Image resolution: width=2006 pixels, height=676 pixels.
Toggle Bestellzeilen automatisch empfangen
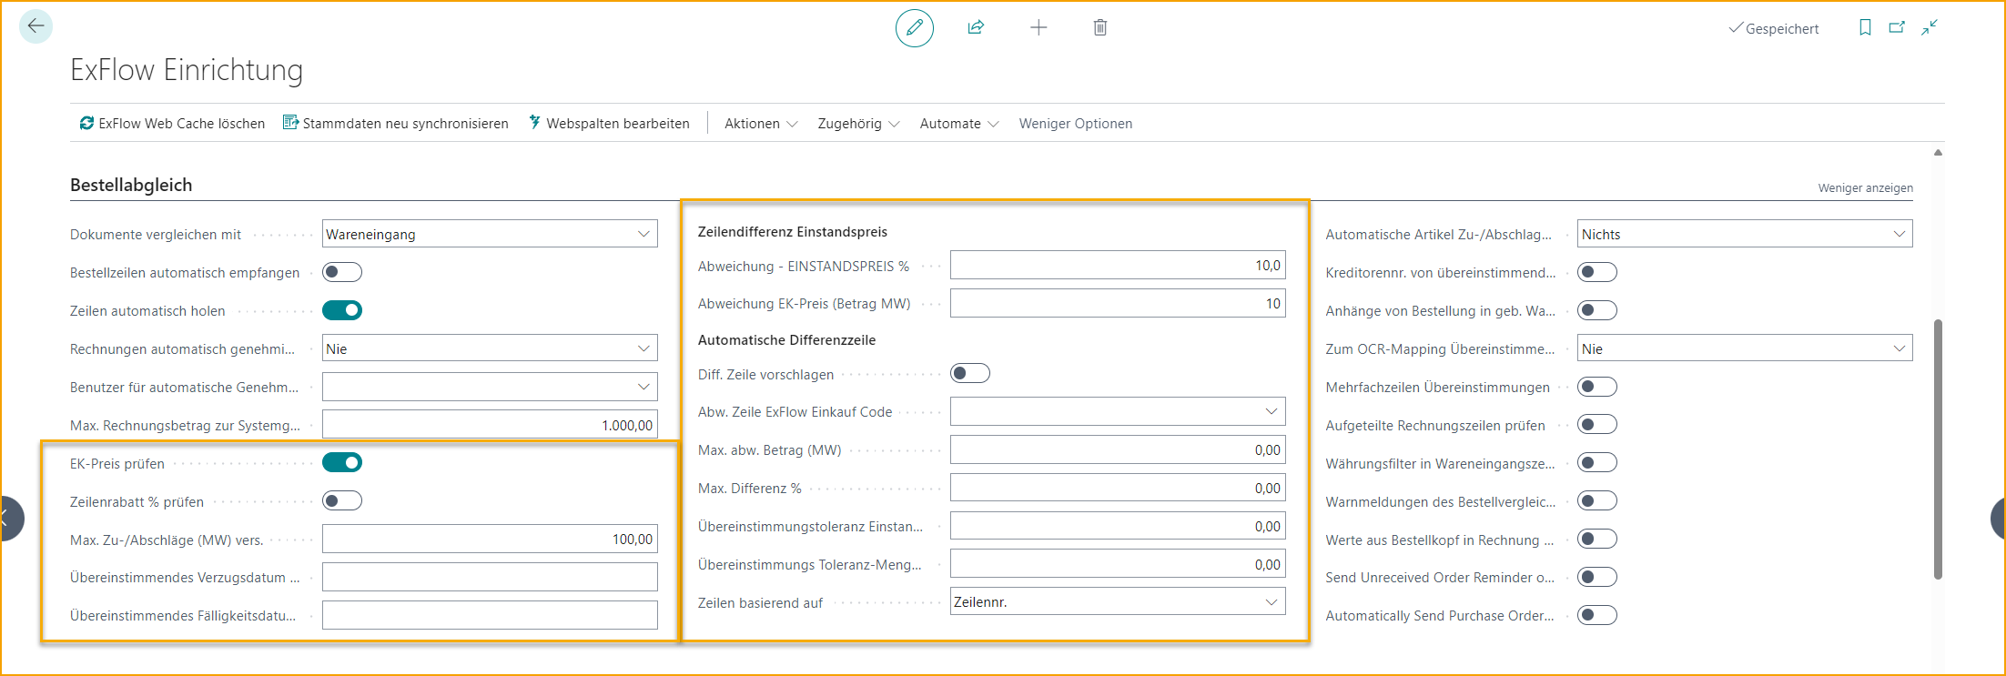click(342, 272)
